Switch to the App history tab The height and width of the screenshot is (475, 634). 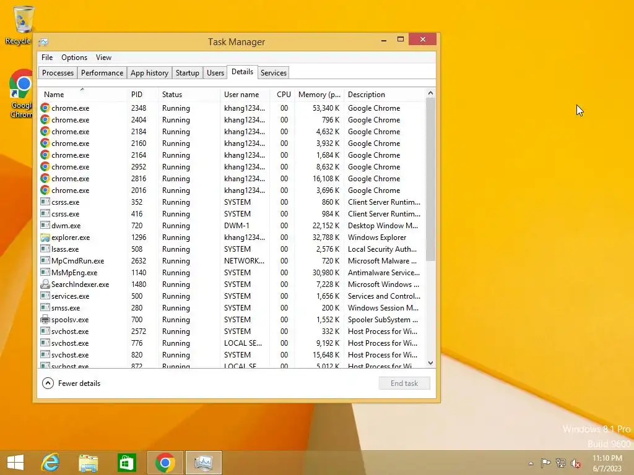pyautogui.click(x=149, y=73)
